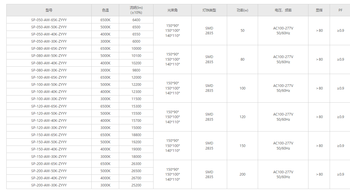The height and width of the screenshot is (191, 350).
Task: Click the 15700 lumen value cell
Action: (136, 121)
